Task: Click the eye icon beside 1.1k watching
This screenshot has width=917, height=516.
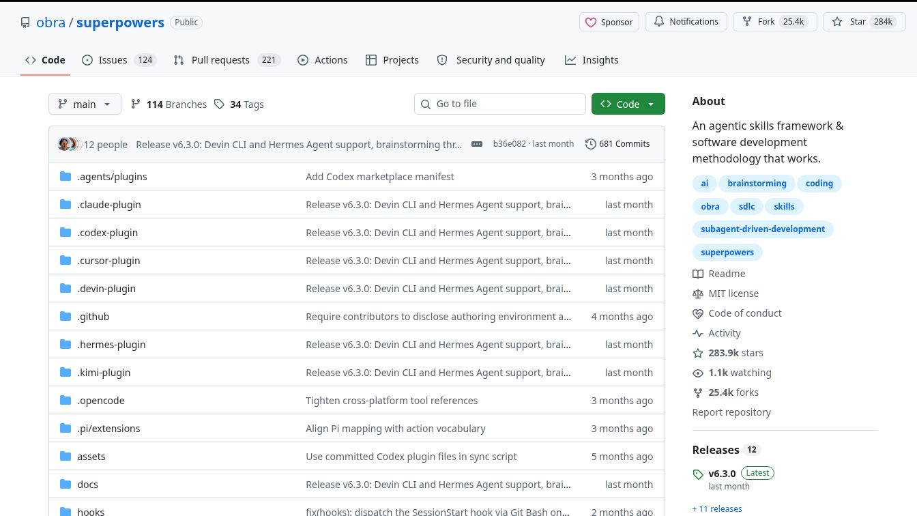Action: 698,373
